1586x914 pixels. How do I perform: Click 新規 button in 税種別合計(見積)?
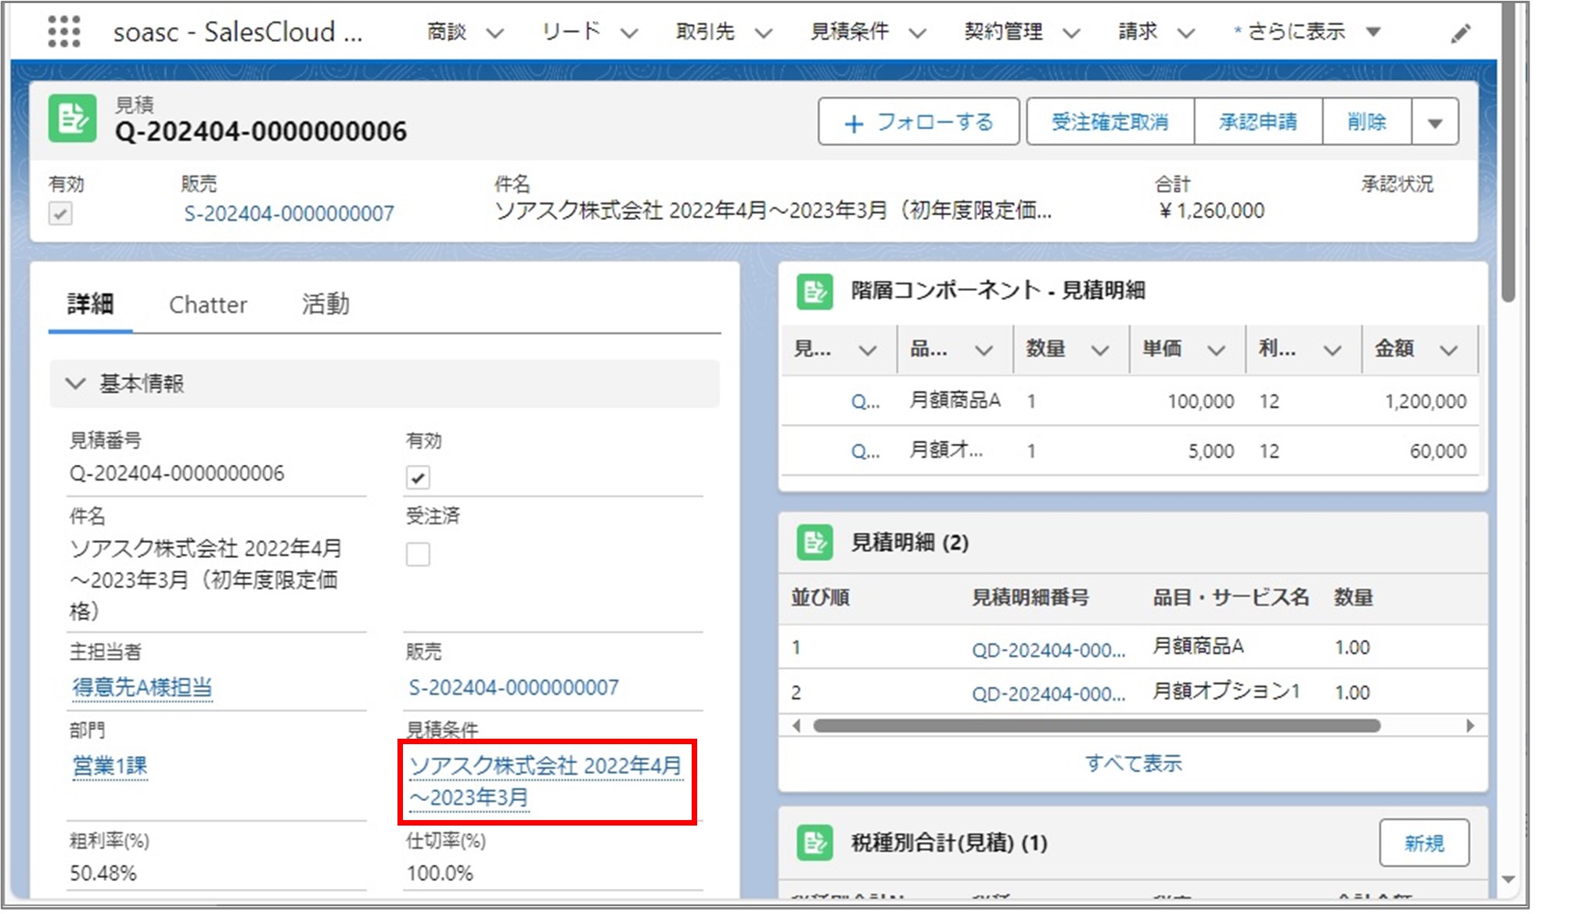[x=1424, y=843]
